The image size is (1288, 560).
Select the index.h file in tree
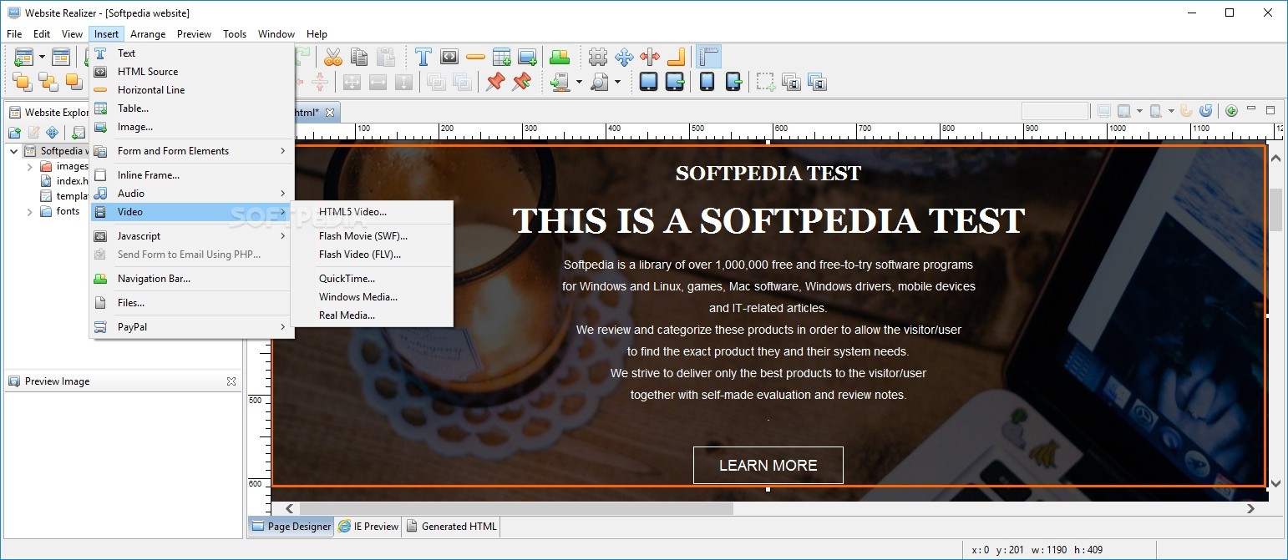(x=65, y=181)
